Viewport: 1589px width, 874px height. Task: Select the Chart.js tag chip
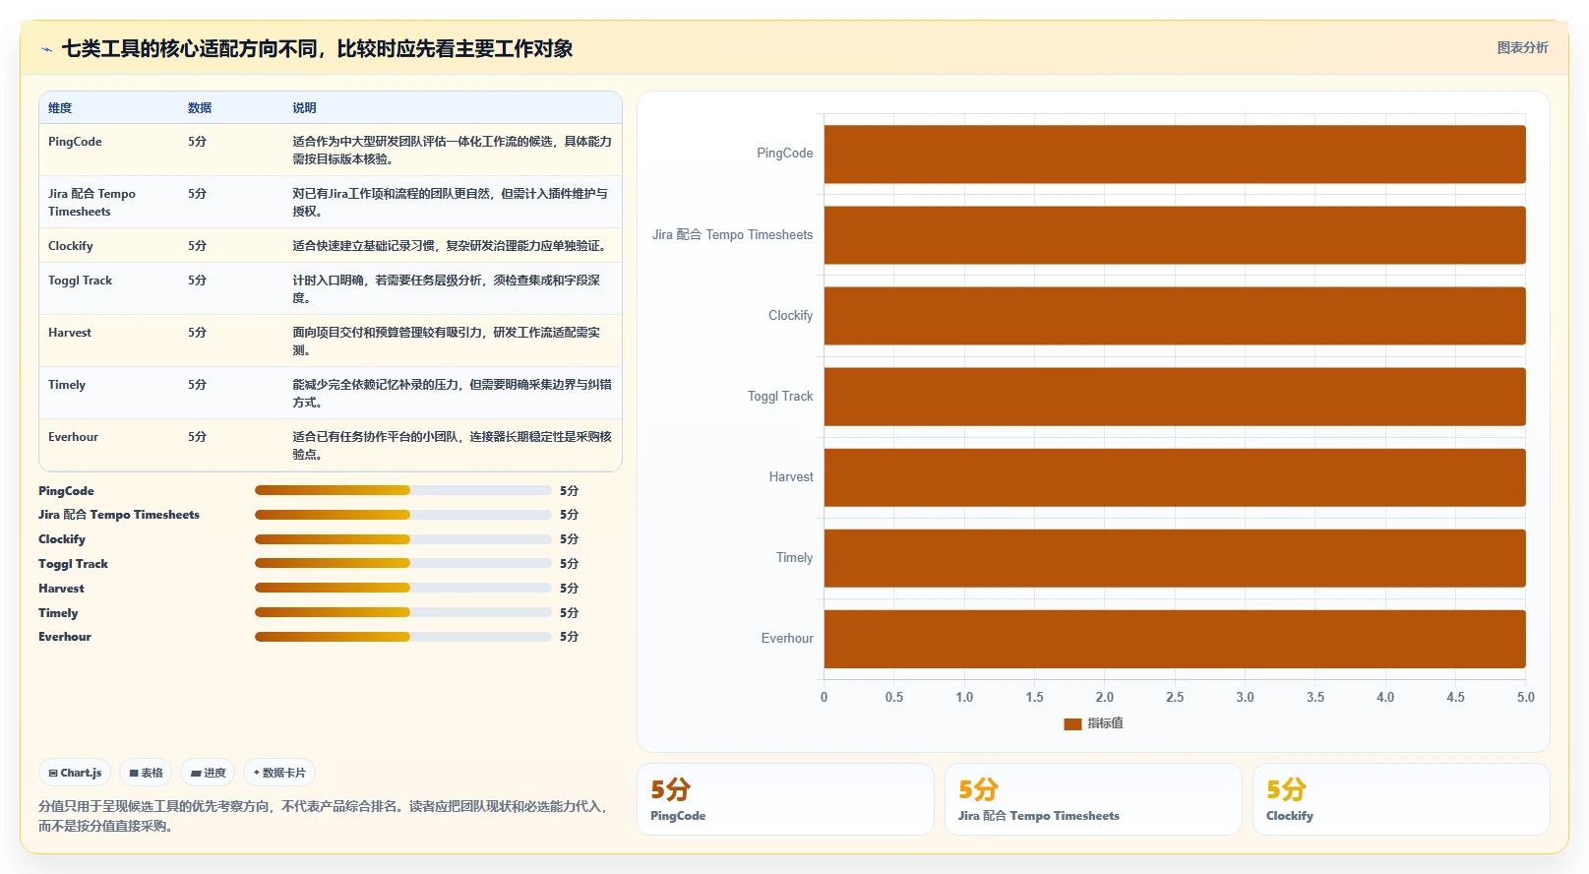75,773
